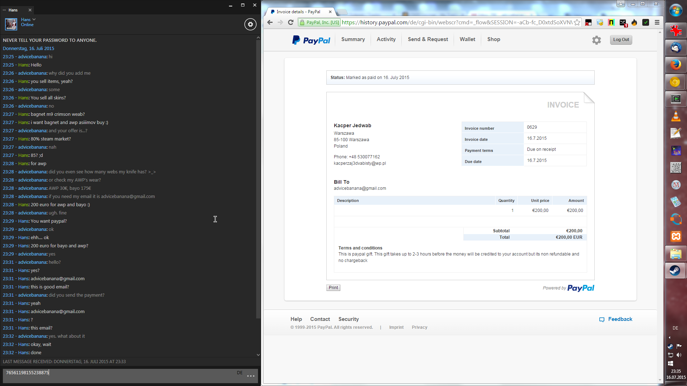
Task: Open Chrome hamburger menu
Action: click(x=657, y=23)
